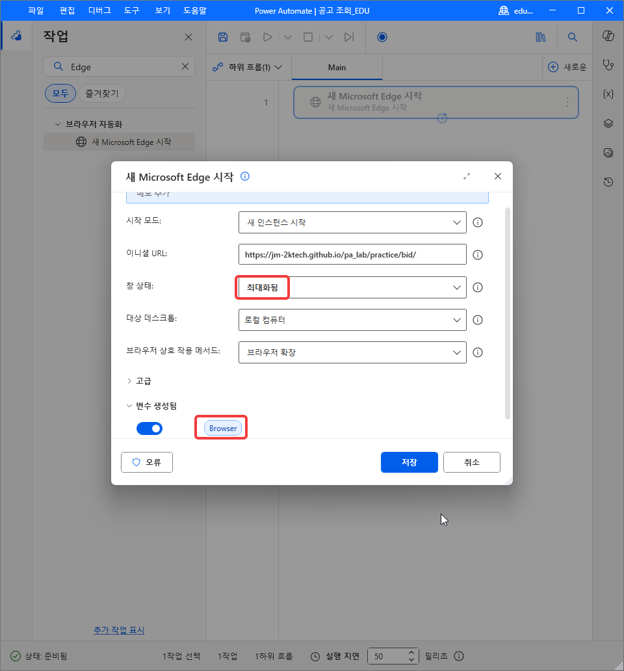Toggle the Browser variable switch off

tap(149, 428)
